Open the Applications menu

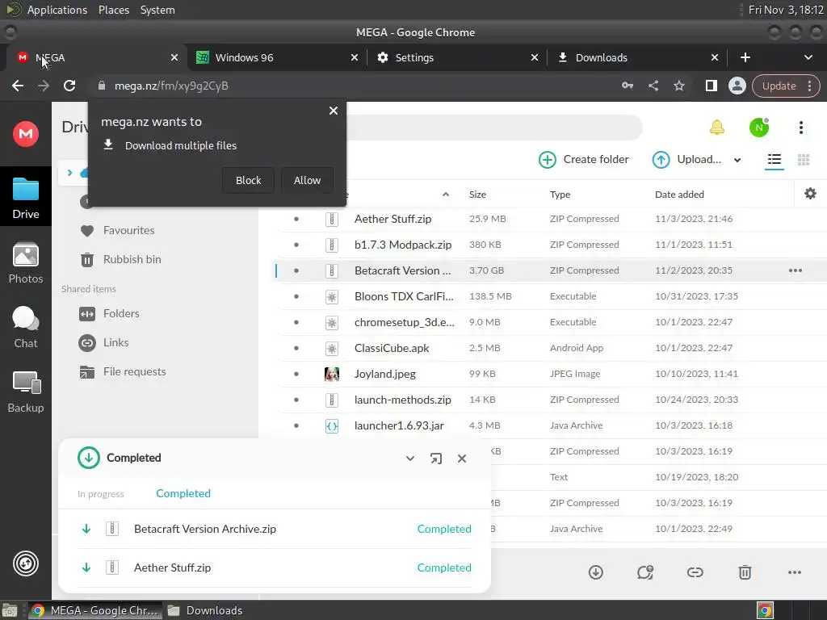pos(57,10)
